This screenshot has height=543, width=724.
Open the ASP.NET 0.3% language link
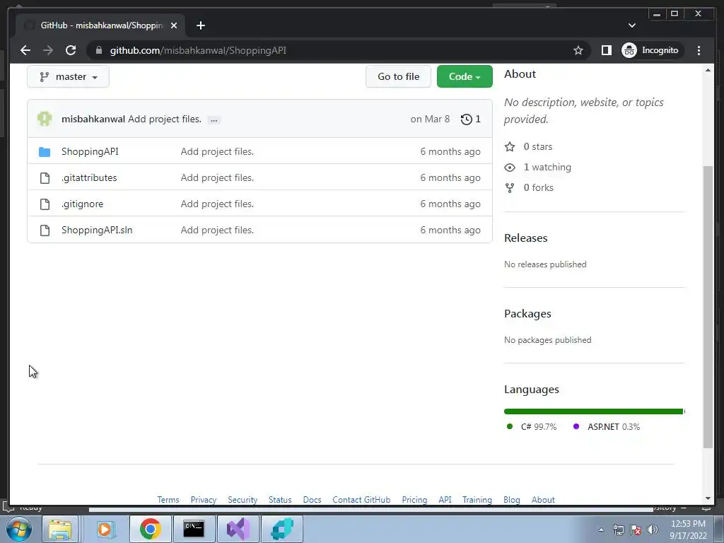click(614, 426)
